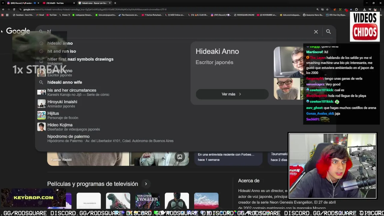Open the Godzilla movie poster thumbnail

[x=118, y=201]
